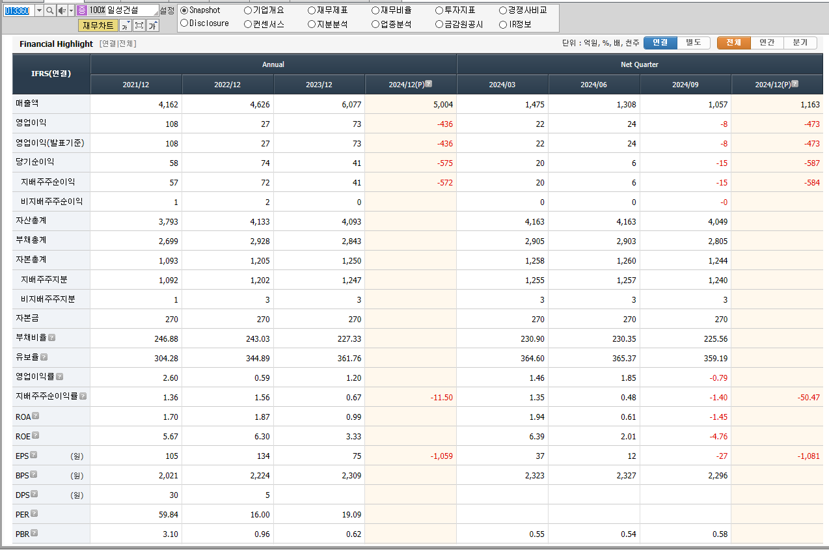829x550 pixels.
Task: Switch to 별도 separate tab
Action: [694, 43]
